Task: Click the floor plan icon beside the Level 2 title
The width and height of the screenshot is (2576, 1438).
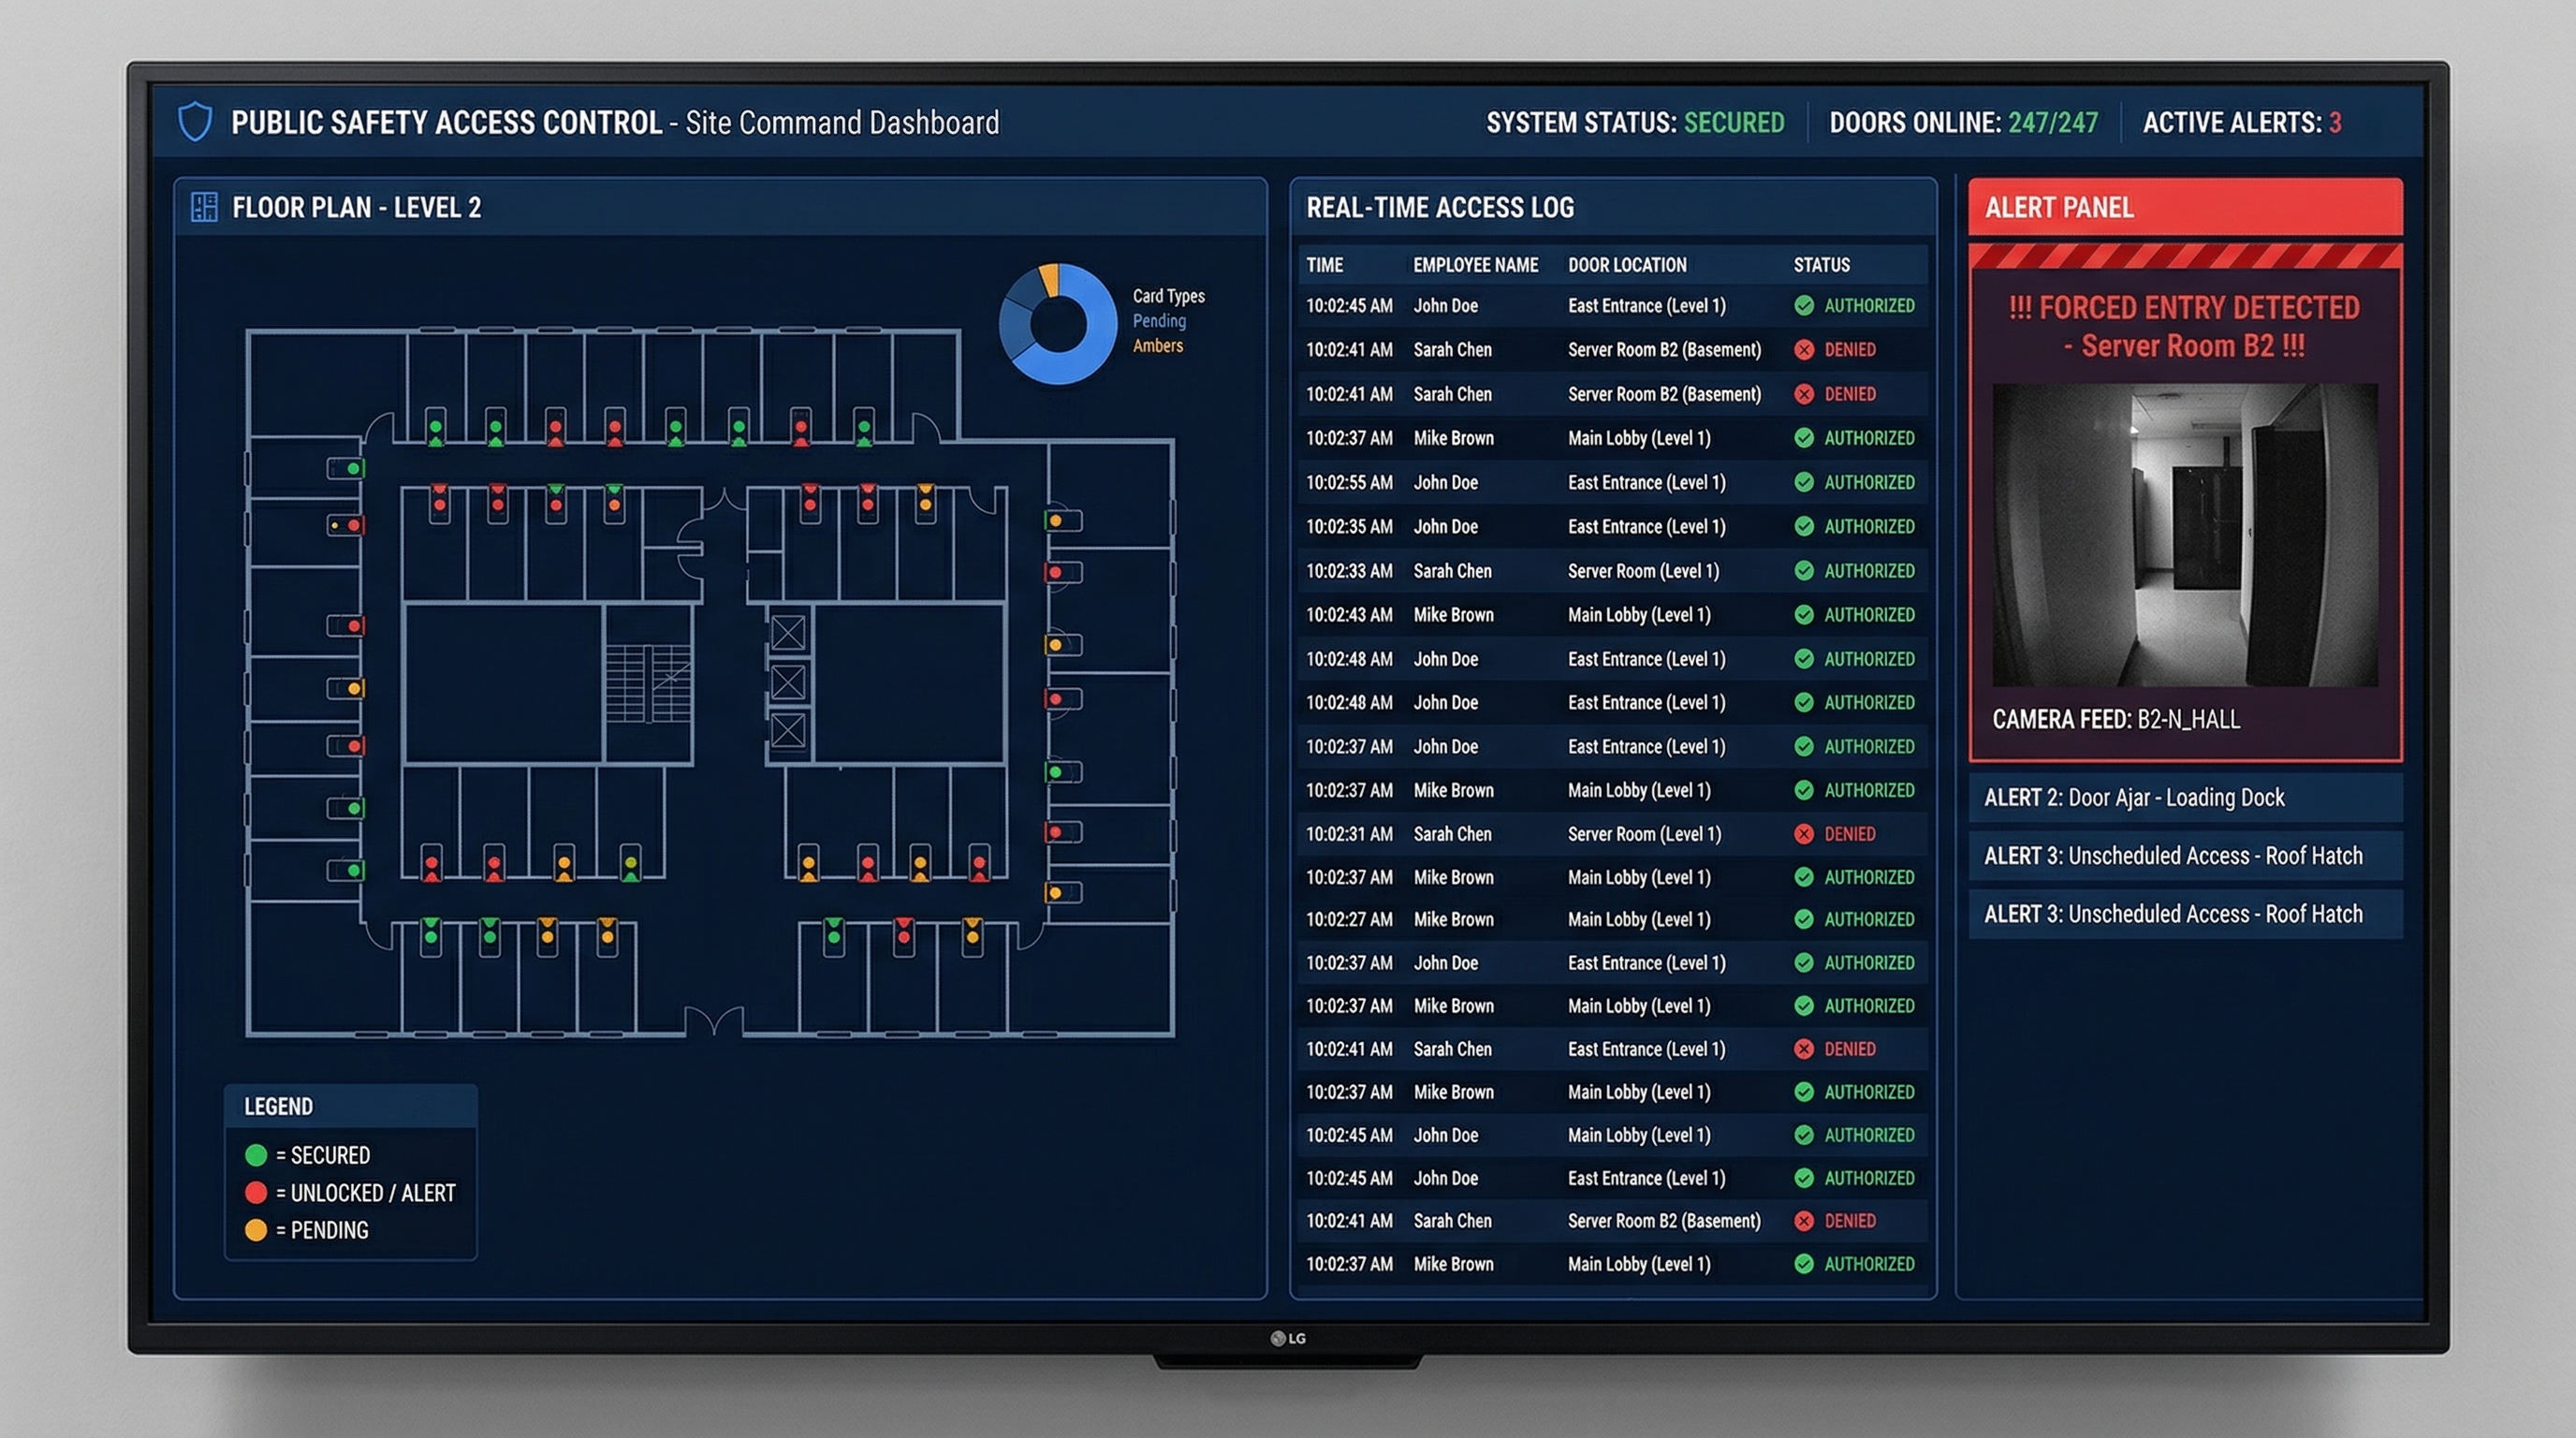Action: tap(205, 207)
